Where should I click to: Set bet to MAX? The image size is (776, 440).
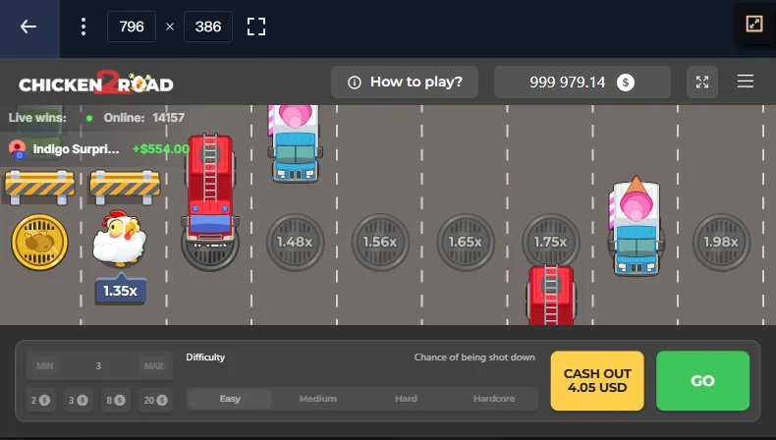[x=153, y=365]
